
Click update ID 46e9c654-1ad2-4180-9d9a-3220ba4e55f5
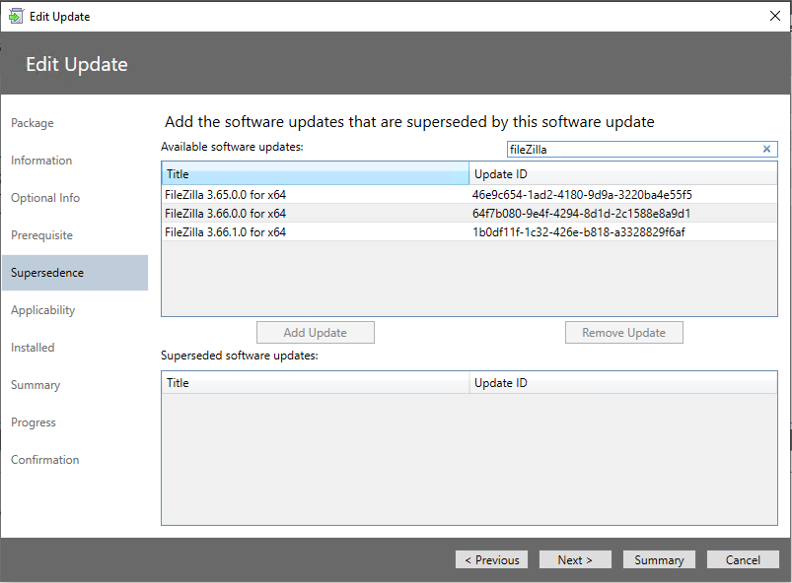[582, 195]
